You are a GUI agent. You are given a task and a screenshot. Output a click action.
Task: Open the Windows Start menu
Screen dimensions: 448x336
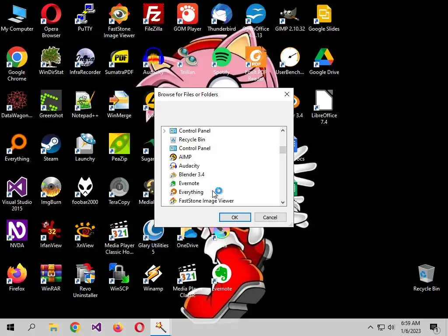pyautogui.click(x=10, y=327)
